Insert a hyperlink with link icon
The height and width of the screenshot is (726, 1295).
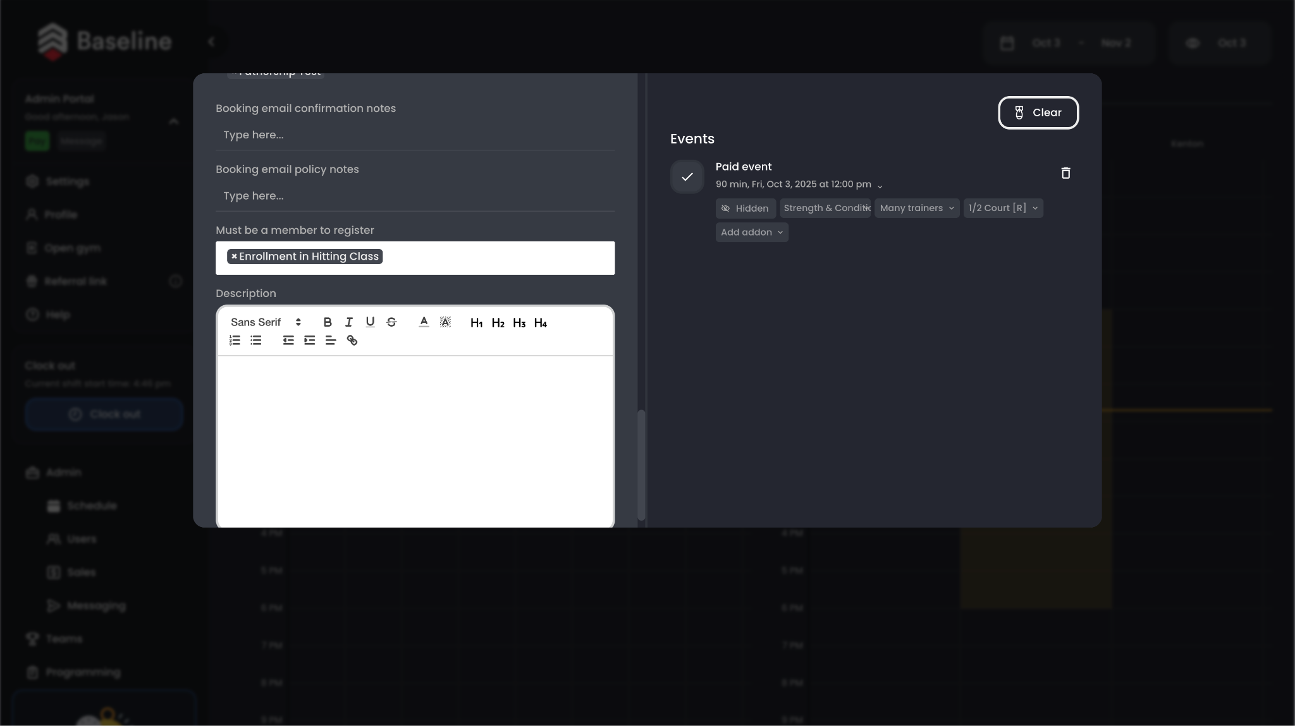(x=352, y=341)
